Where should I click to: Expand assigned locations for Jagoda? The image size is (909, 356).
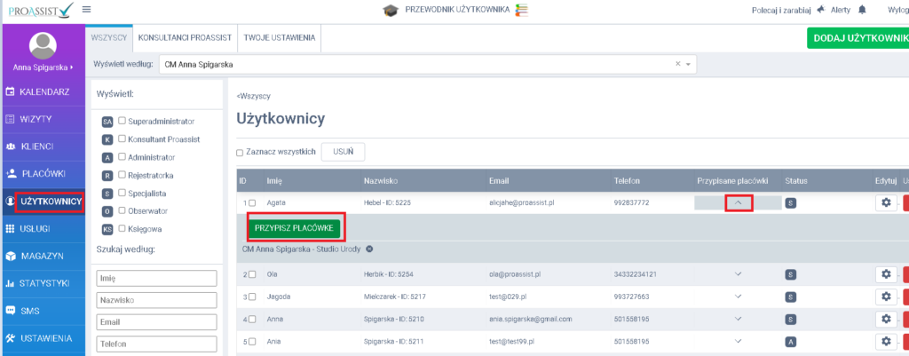[x=738, y=297]
